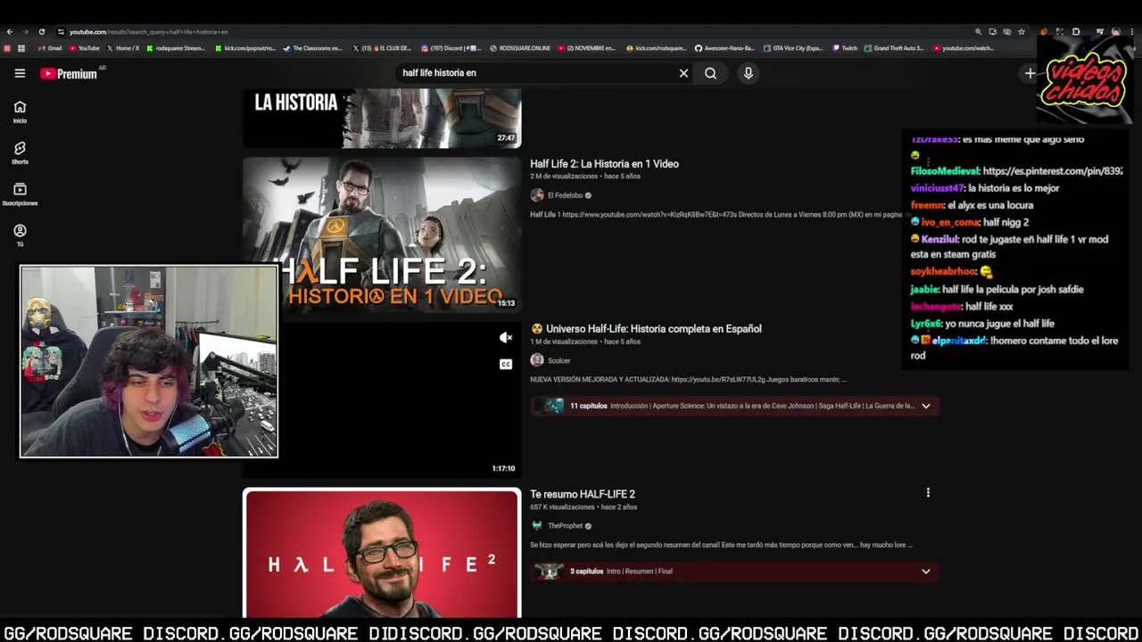Open the browser zoom magnifier icon
1142x642 pixels.
tap(978, 32)
